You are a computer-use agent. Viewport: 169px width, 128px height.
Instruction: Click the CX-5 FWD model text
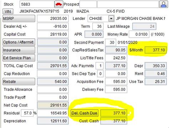pyautogui.click(x=116, y=11)
